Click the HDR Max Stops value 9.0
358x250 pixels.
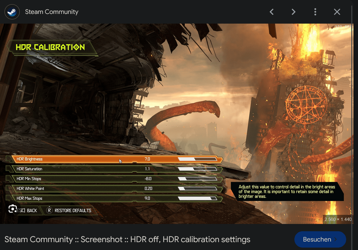148,198
